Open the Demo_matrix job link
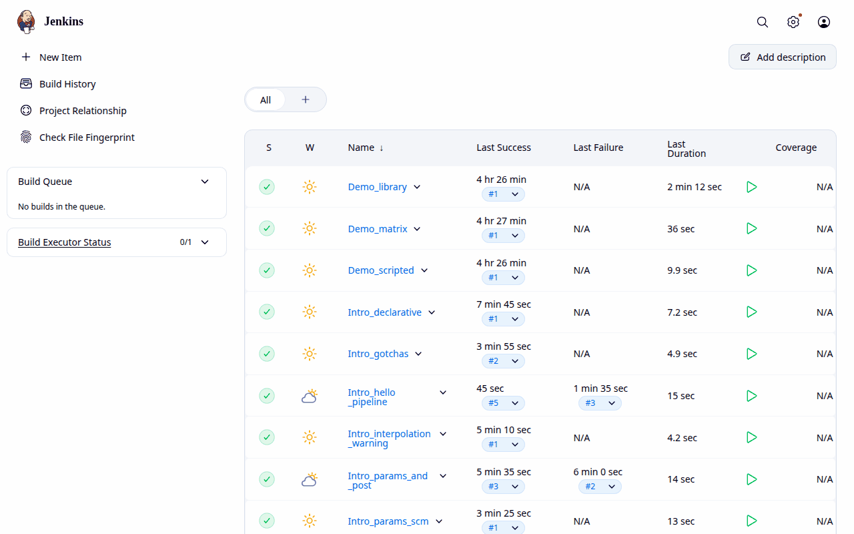Screen dimensions: 854x534 tap(378, 228)
